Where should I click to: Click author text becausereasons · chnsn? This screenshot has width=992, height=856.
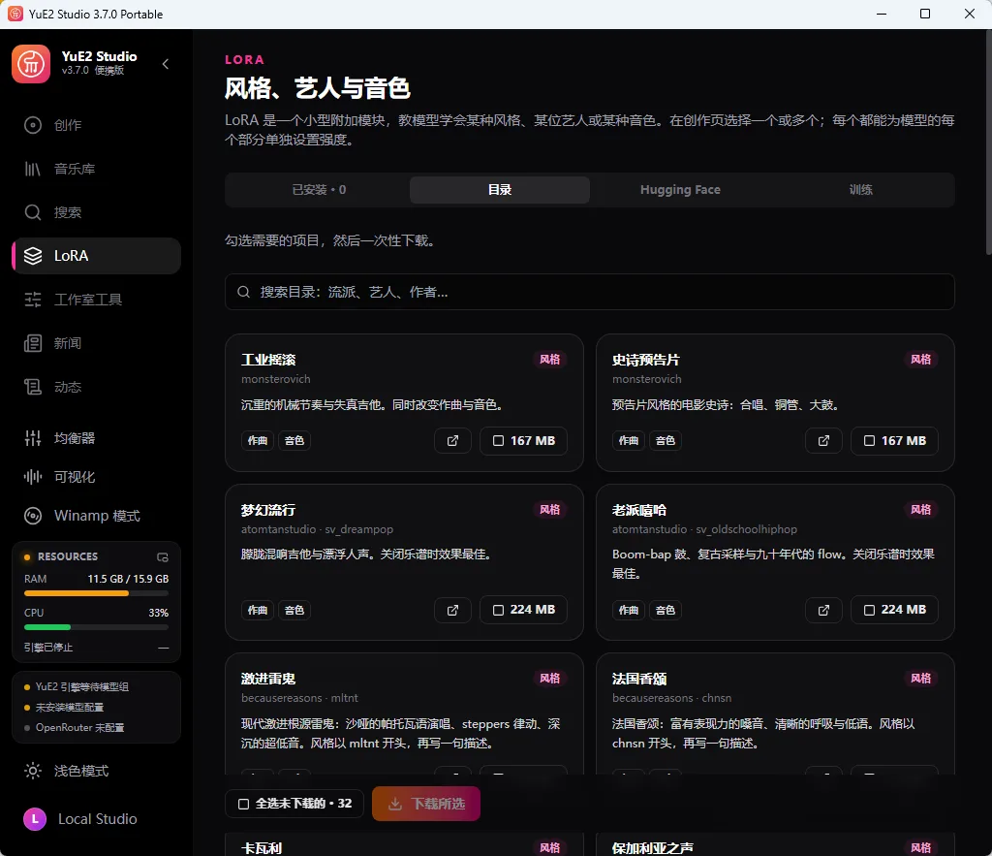[x=672, y=698]
